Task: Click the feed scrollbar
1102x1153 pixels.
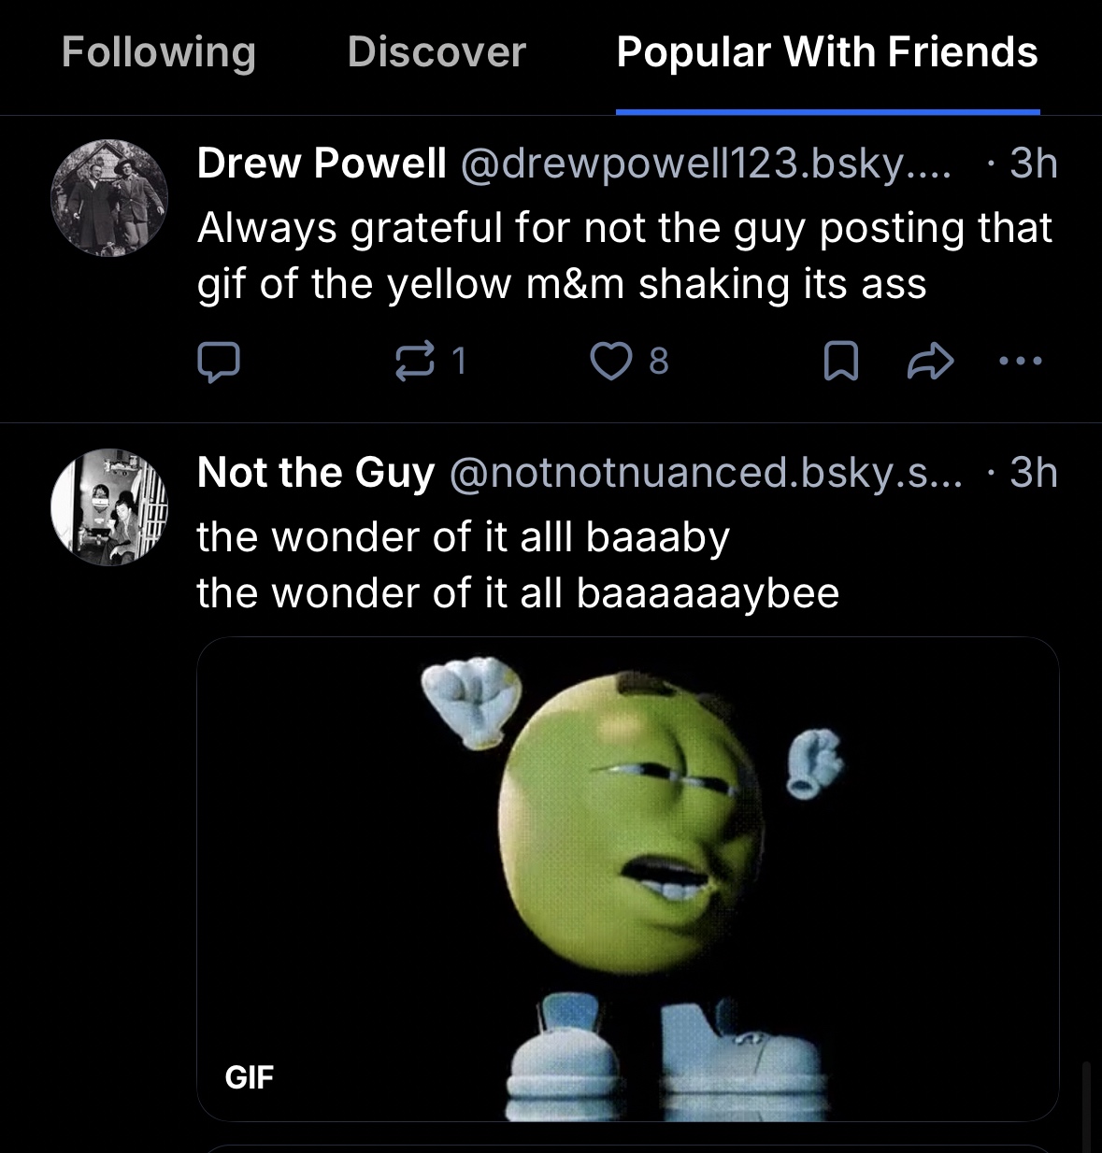Action: [x=1086, y=1106]
